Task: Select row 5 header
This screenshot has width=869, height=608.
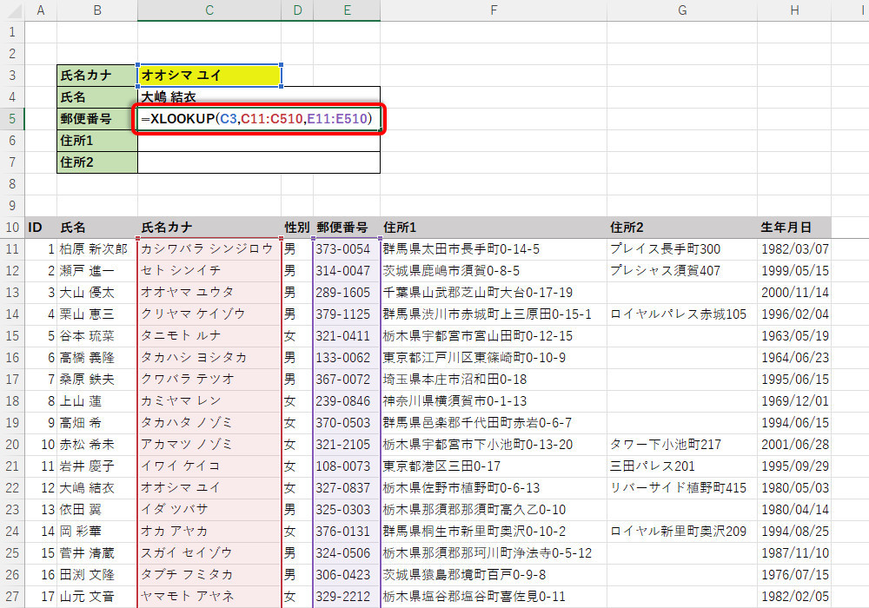Action: click(x=12, y=119)
